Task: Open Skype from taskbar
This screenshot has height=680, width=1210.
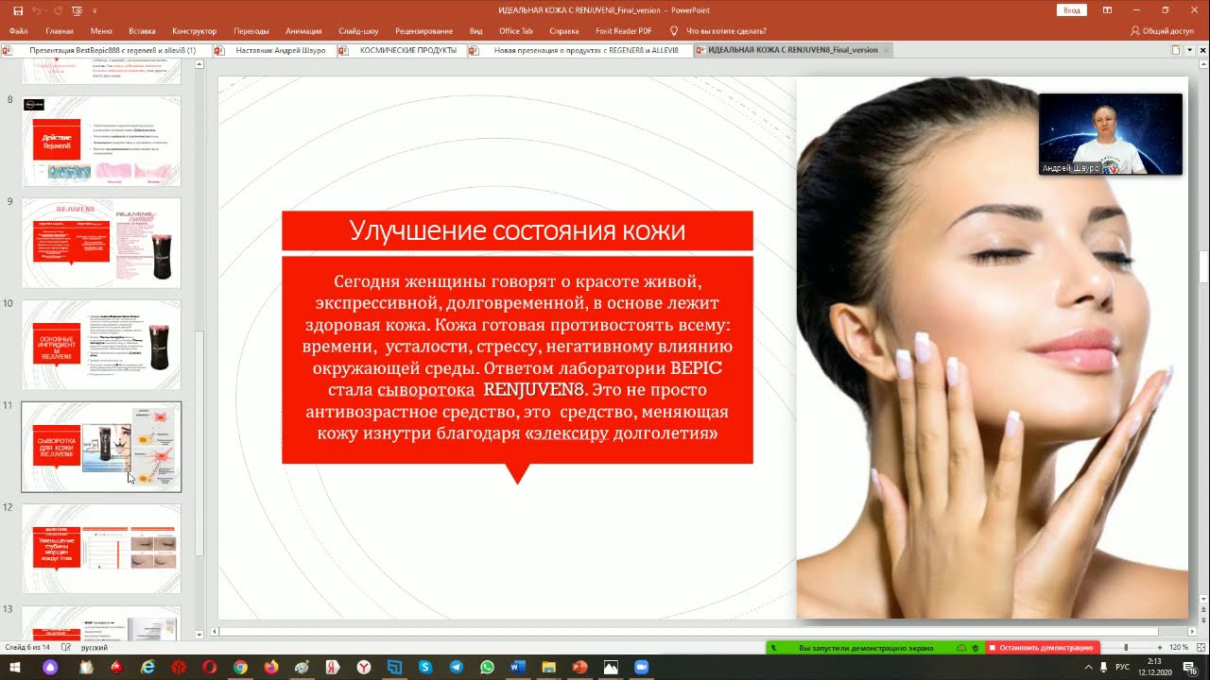Action: click(424, 667)
